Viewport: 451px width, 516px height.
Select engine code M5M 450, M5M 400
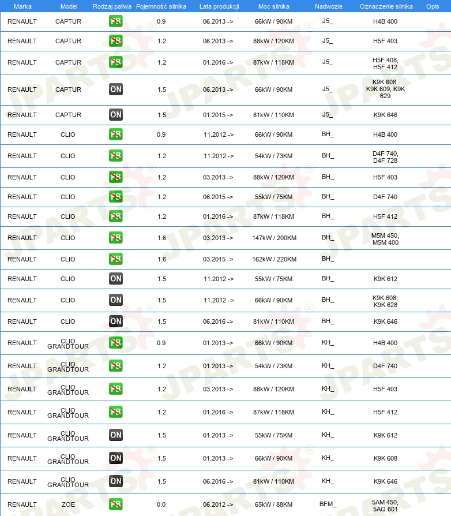(x=385, y=239)
